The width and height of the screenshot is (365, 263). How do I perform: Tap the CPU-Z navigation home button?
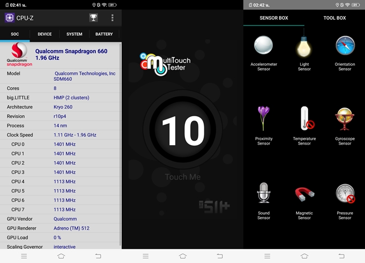(61, 256)
